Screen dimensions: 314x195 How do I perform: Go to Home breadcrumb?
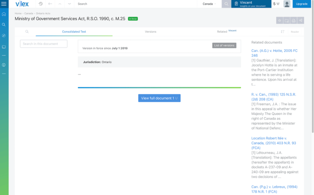[18, 14]
